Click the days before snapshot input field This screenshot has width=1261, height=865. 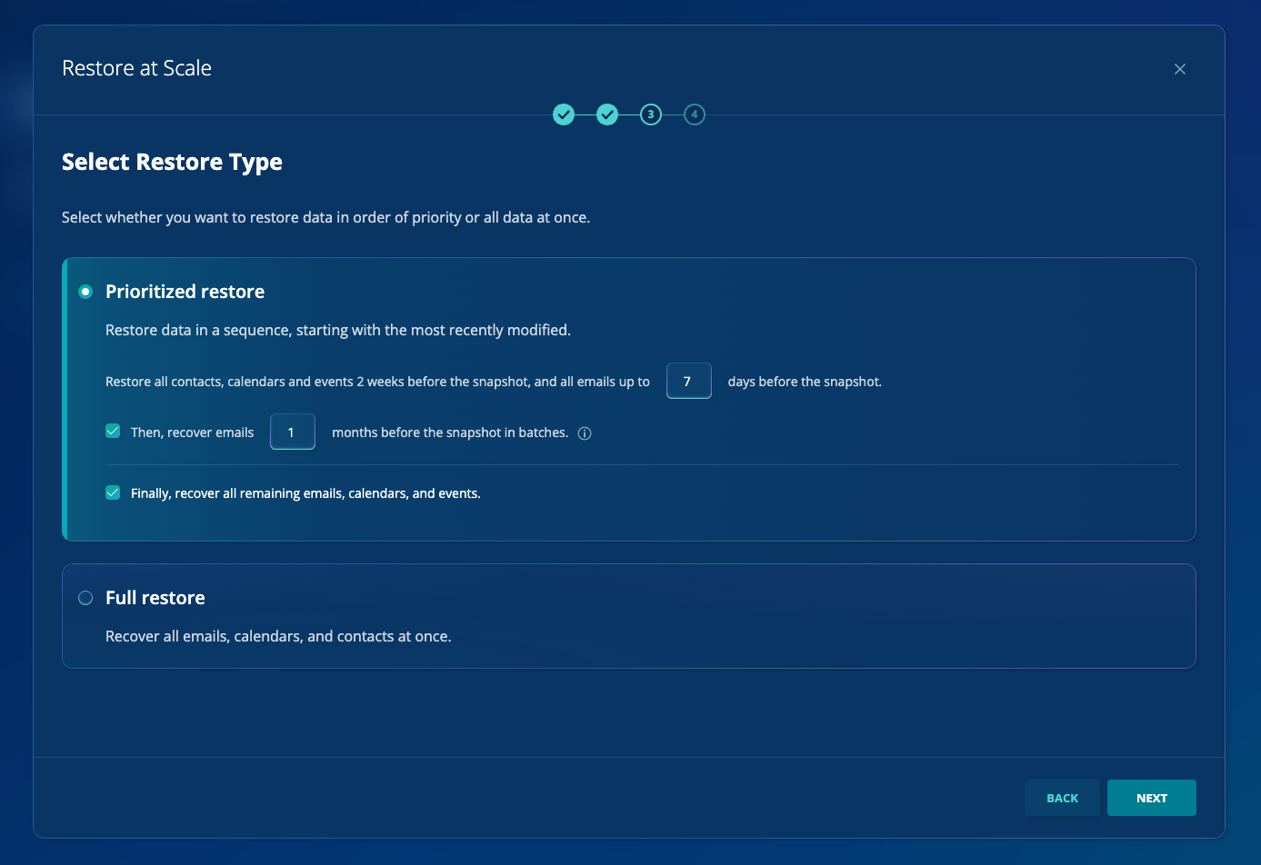[689, 381]
